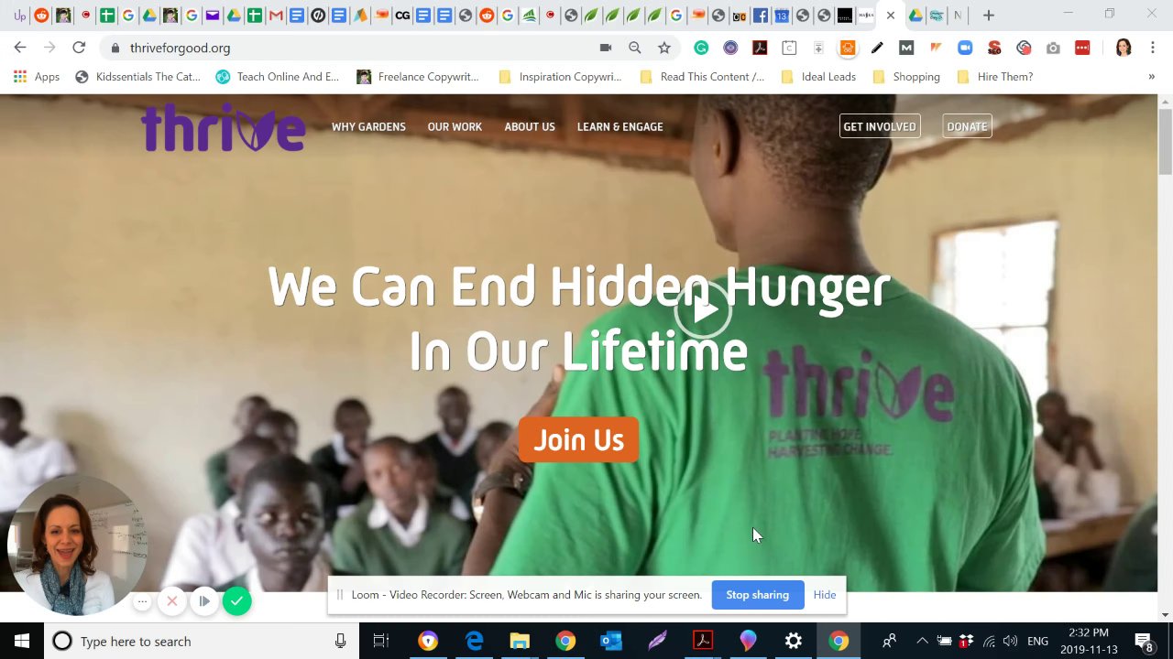Open the Grammarly extension icon

(701, 48)
